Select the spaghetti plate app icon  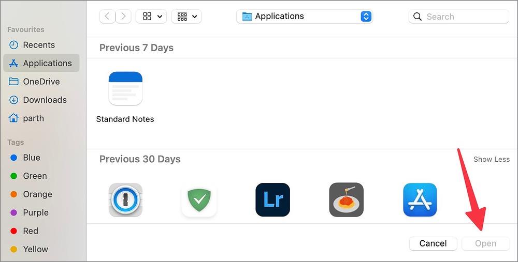coord(347,199)
